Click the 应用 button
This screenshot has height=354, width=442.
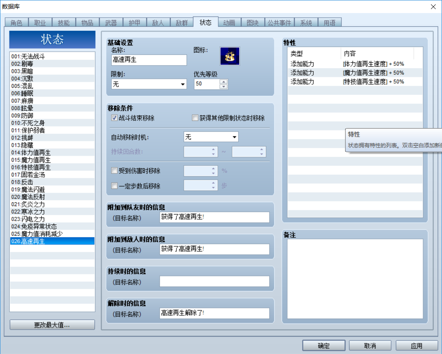[x=417, y=346]
